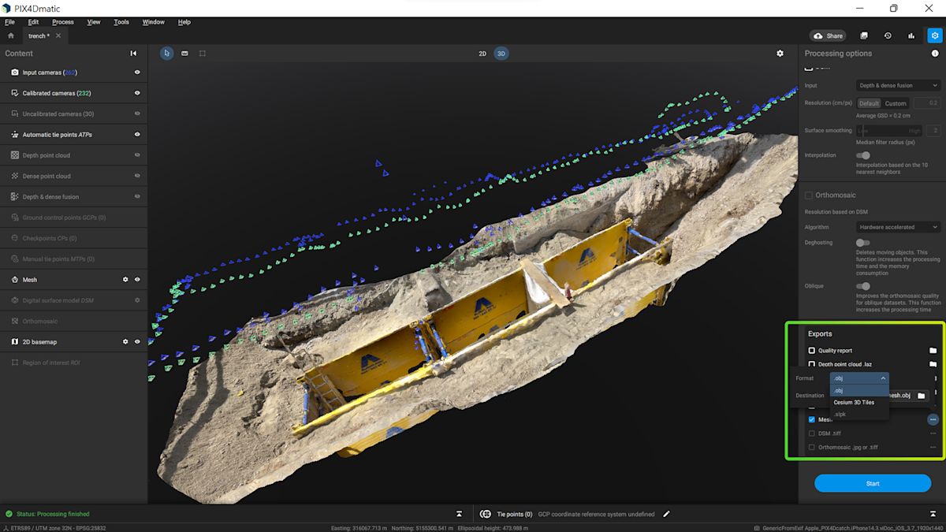Collapse the Content panel with the arrow icon
This screenshot has width=946, height=532.
tap(132, 53)
